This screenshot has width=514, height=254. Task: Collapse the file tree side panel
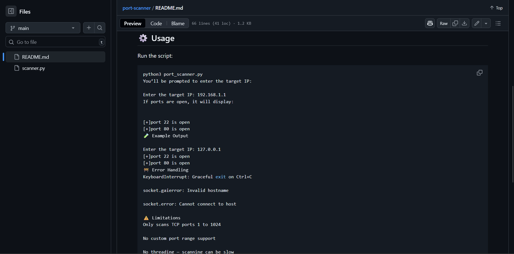coord(11,12)
